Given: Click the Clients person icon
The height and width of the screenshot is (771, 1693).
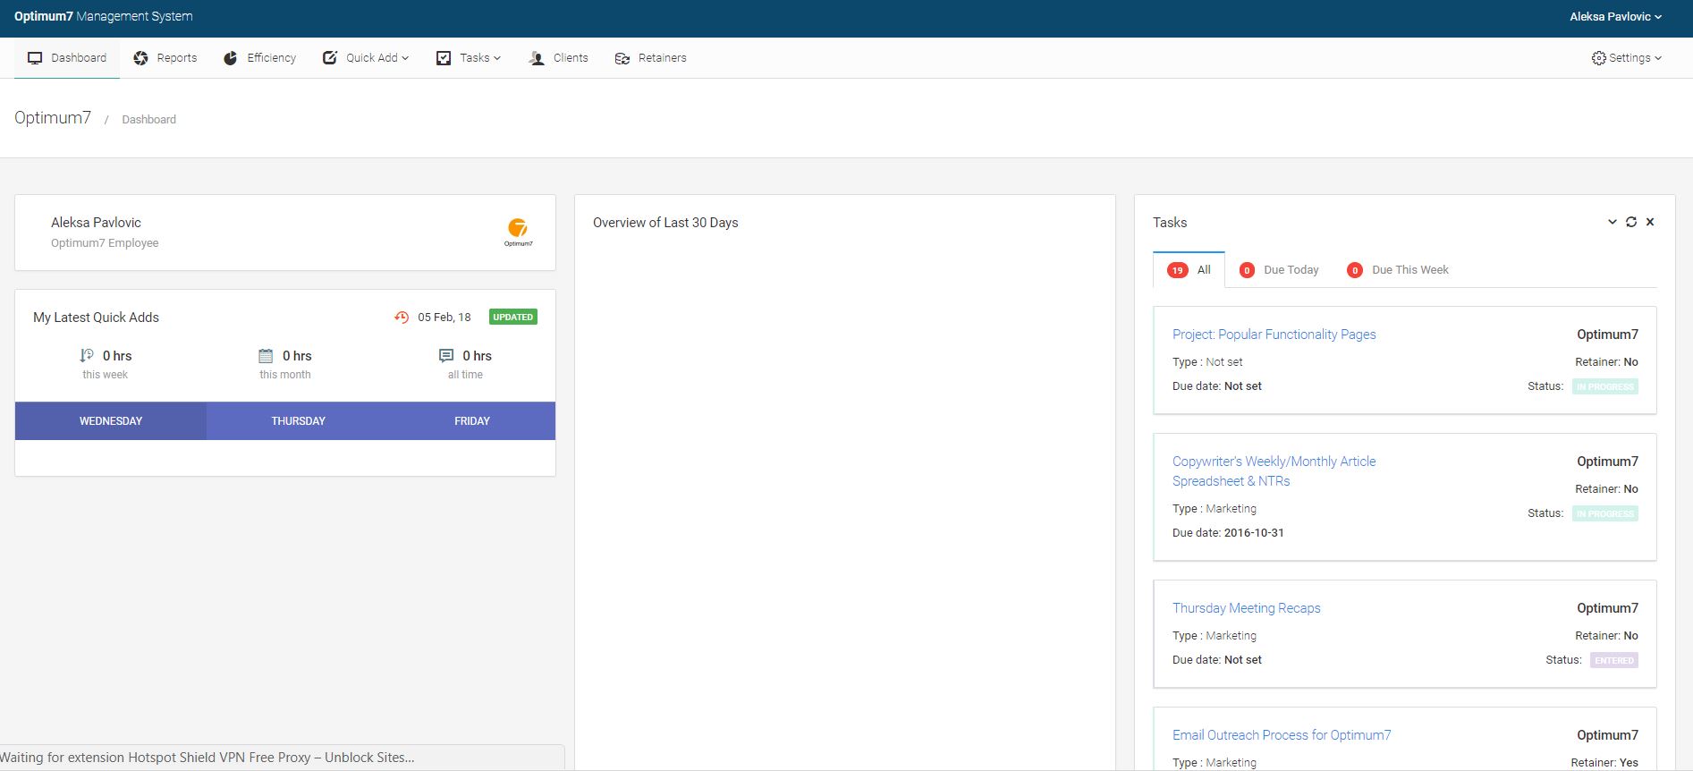Looking at the screenshot, I should [x=537, y=58].
